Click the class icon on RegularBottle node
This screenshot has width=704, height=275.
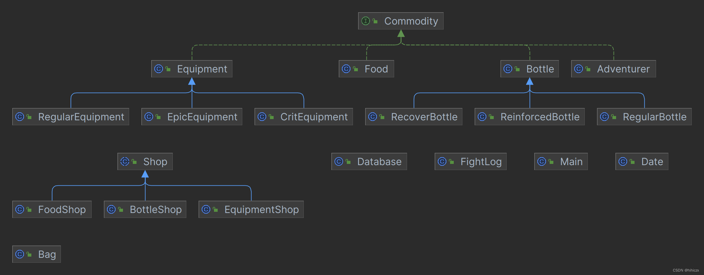(604, 117)
